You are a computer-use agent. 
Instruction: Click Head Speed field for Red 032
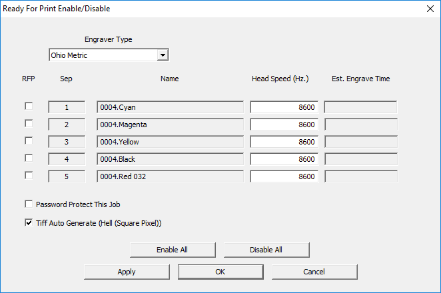284,176
